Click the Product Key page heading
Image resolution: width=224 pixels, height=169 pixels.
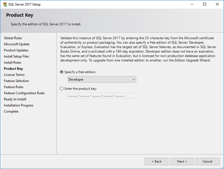20,15
